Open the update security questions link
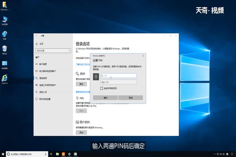The width and height of the screenshot is (236, 157). coord(83,92)
